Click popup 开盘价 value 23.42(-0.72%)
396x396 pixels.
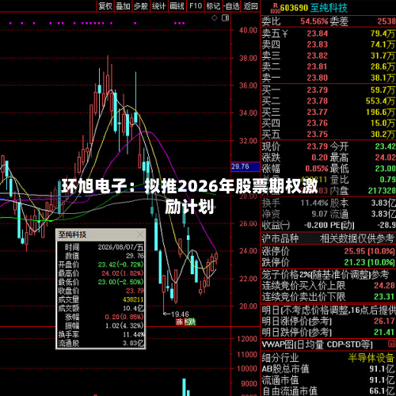click(120, 265)
